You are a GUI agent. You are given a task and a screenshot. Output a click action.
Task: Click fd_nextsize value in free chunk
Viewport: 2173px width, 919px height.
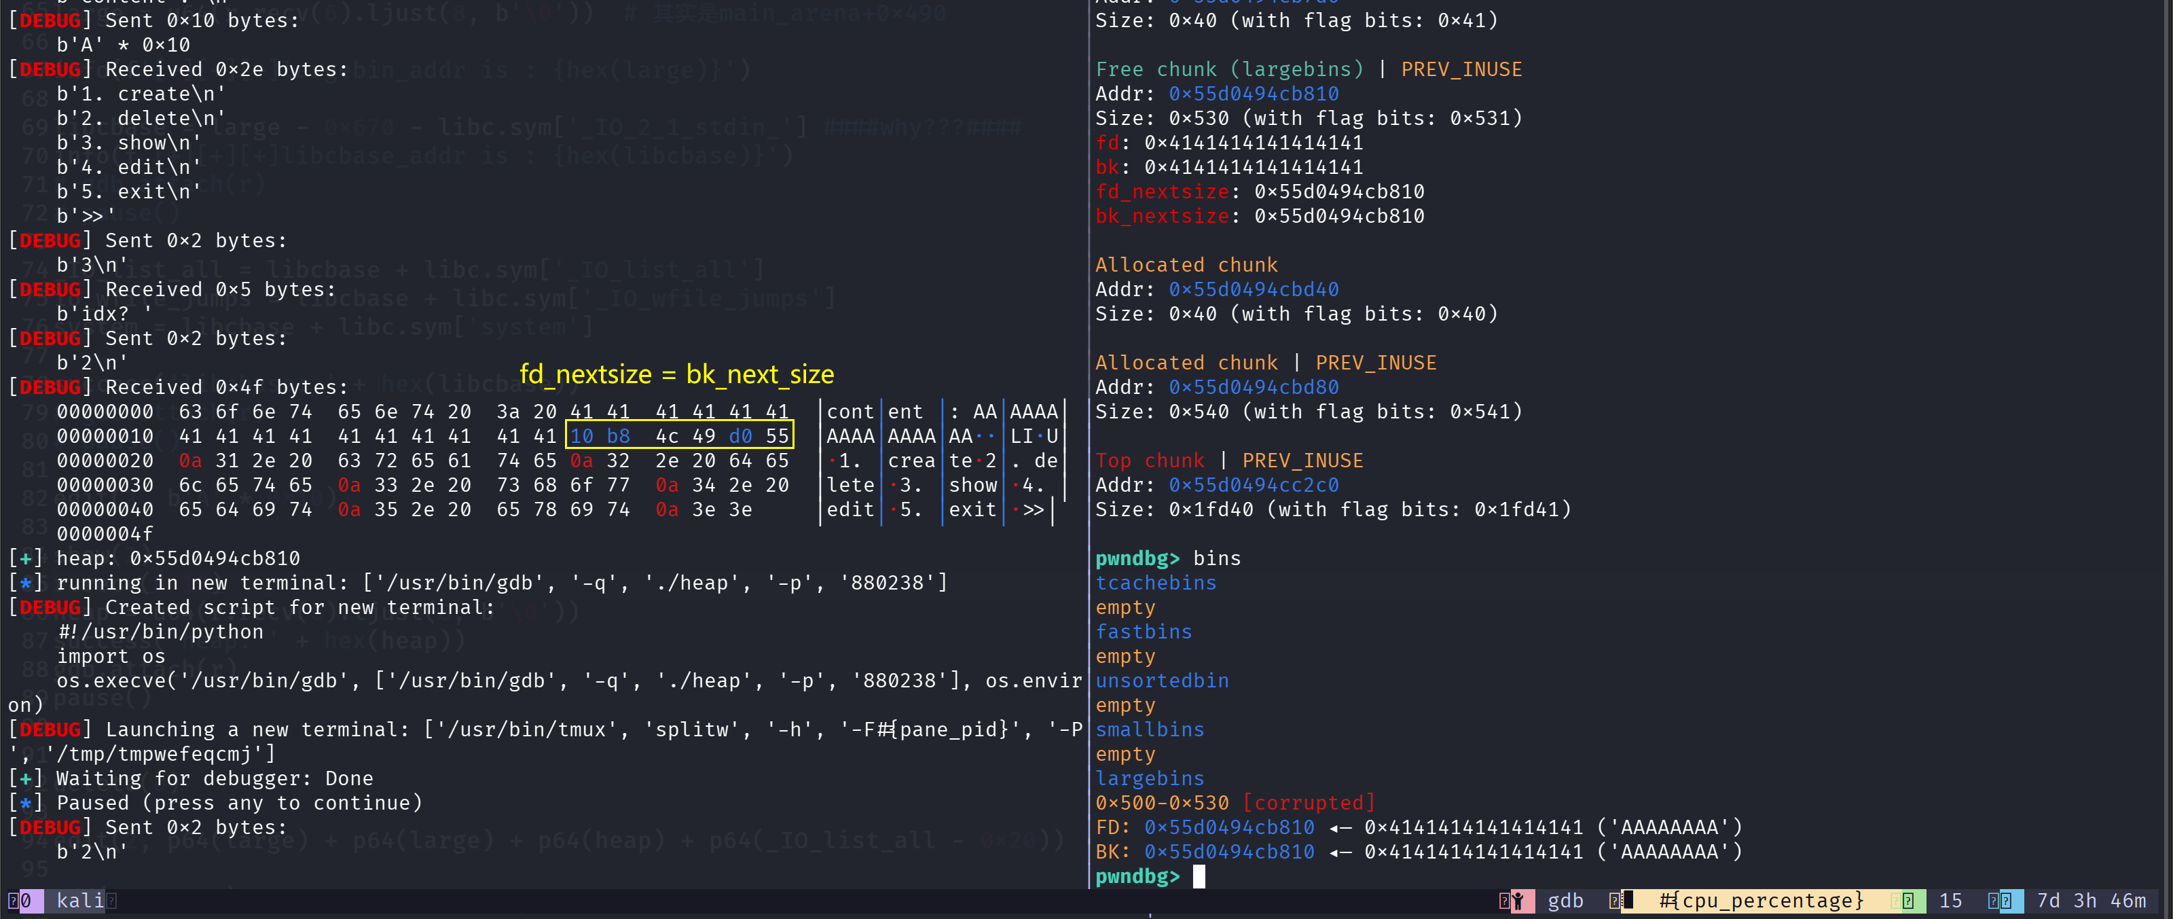1338,192
